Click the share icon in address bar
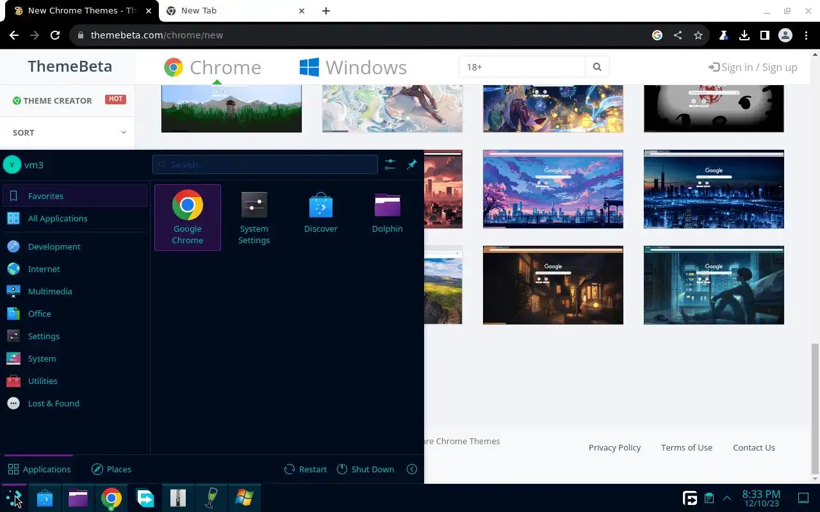The width and height of the screenshot is (820, 512). pyautogui.click(x=678, y=35)
